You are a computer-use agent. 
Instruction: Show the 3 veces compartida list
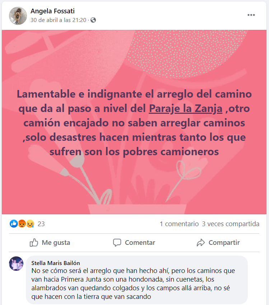click(231, 224)
